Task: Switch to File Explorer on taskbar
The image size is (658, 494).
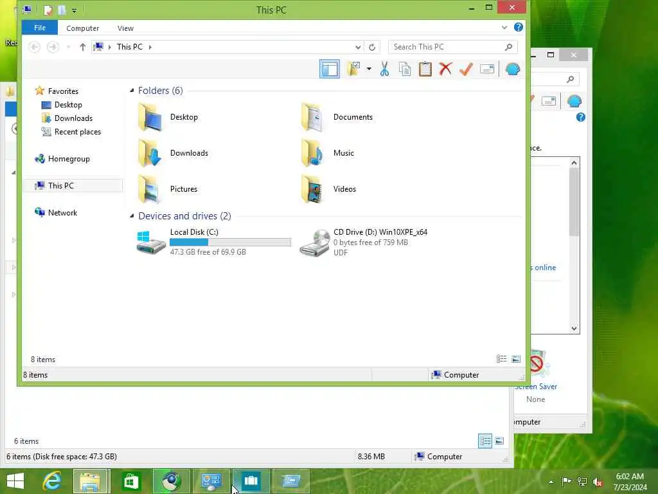Action: (91, 481)
